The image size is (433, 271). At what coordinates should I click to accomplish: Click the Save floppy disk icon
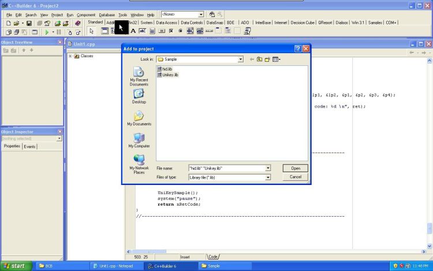click(29, 24)
